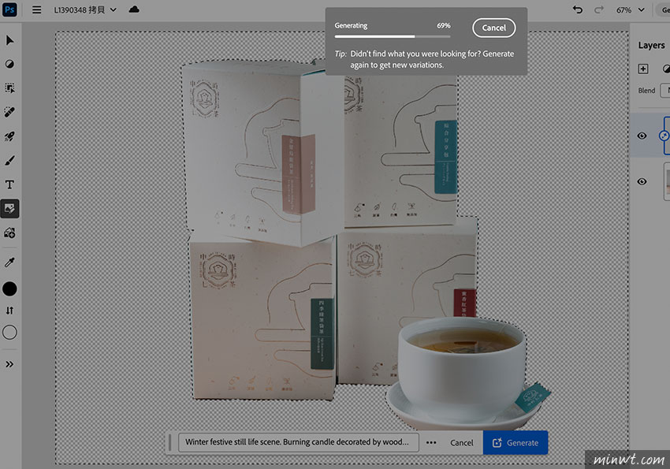Image resolution: width=670 pixels, height=469 pixels.
Task: Hide the top layer with eye icon
Action: (642, 136)
